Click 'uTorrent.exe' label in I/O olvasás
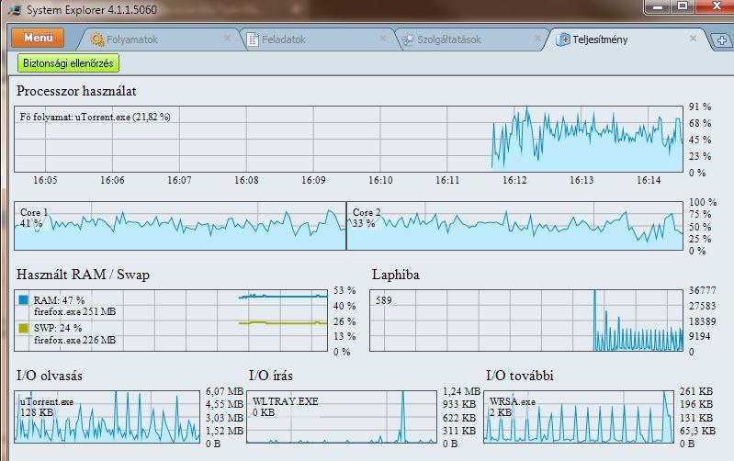Viewport: 734px width, 461px height. 46,401
